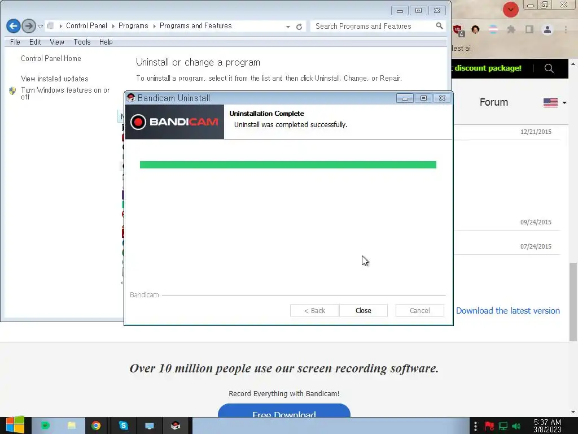The image size is (578, 434).
Task: Open Google Chrome from taskbar
Action: [96, 426]
